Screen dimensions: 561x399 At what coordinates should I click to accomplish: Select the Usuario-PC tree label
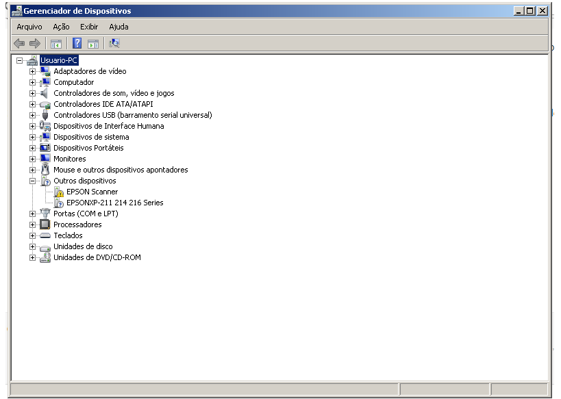point(59,60)
